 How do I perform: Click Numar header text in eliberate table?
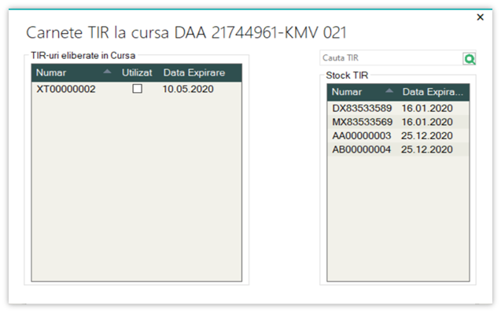coord(51,73)
